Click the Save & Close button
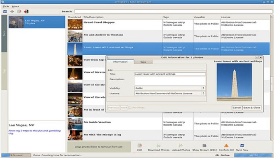274x158 pixels. (252, 108)
